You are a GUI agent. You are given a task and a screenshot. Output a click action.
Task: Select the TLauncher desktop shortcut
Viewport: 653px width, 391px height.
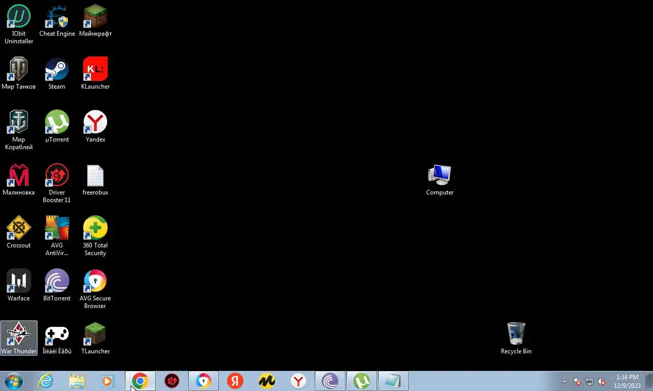click(95, 338)
